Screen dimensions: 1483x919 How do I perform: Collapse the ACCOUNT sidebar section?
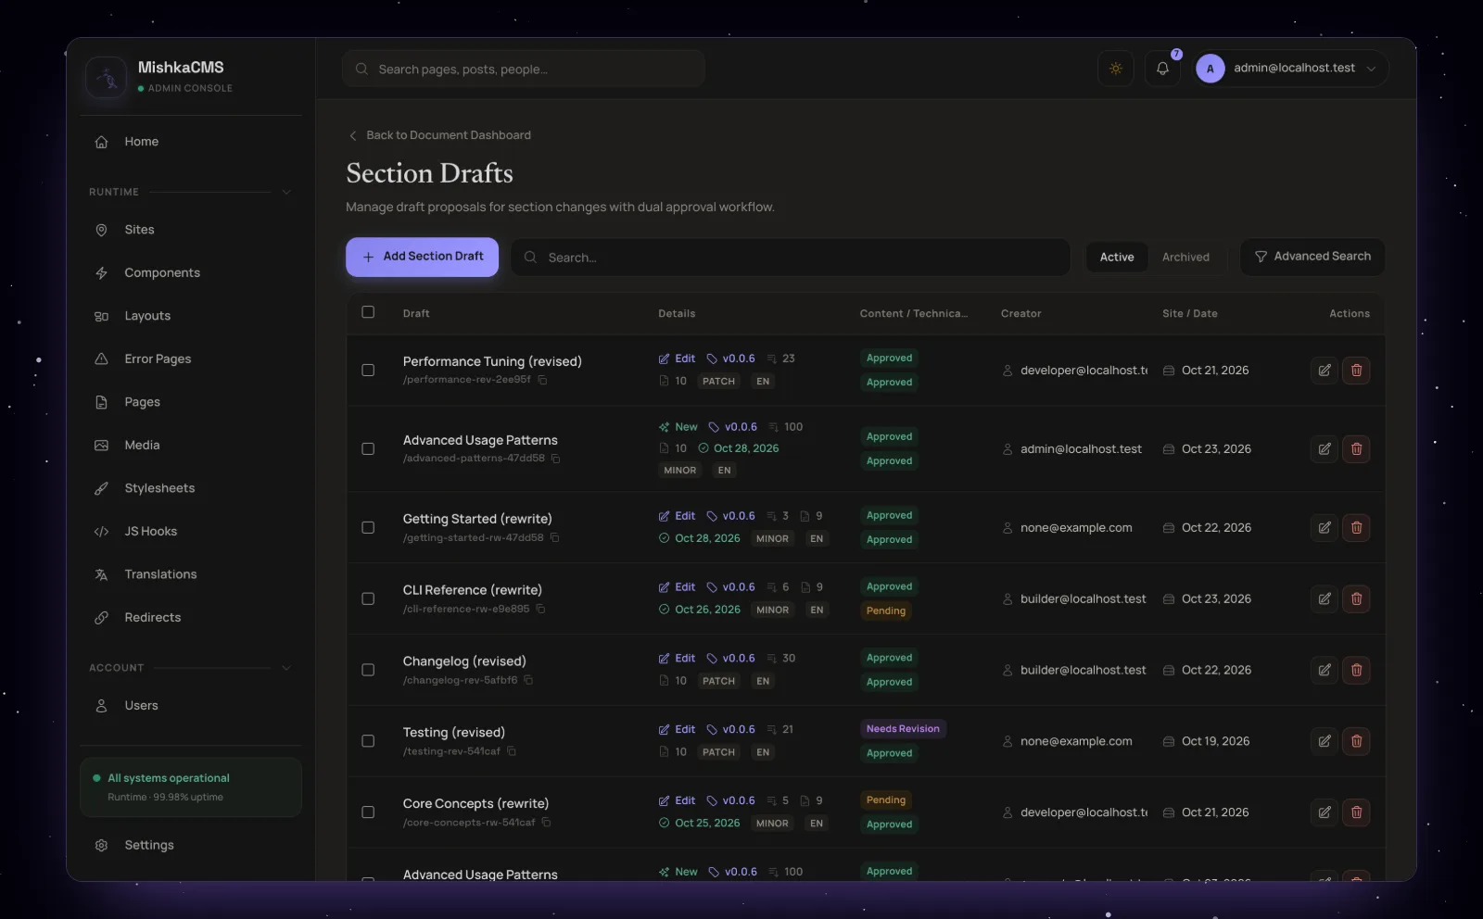[286, 668]
